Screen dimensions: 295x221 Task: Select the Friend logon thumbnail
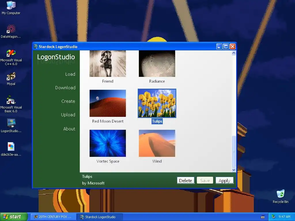108,64
